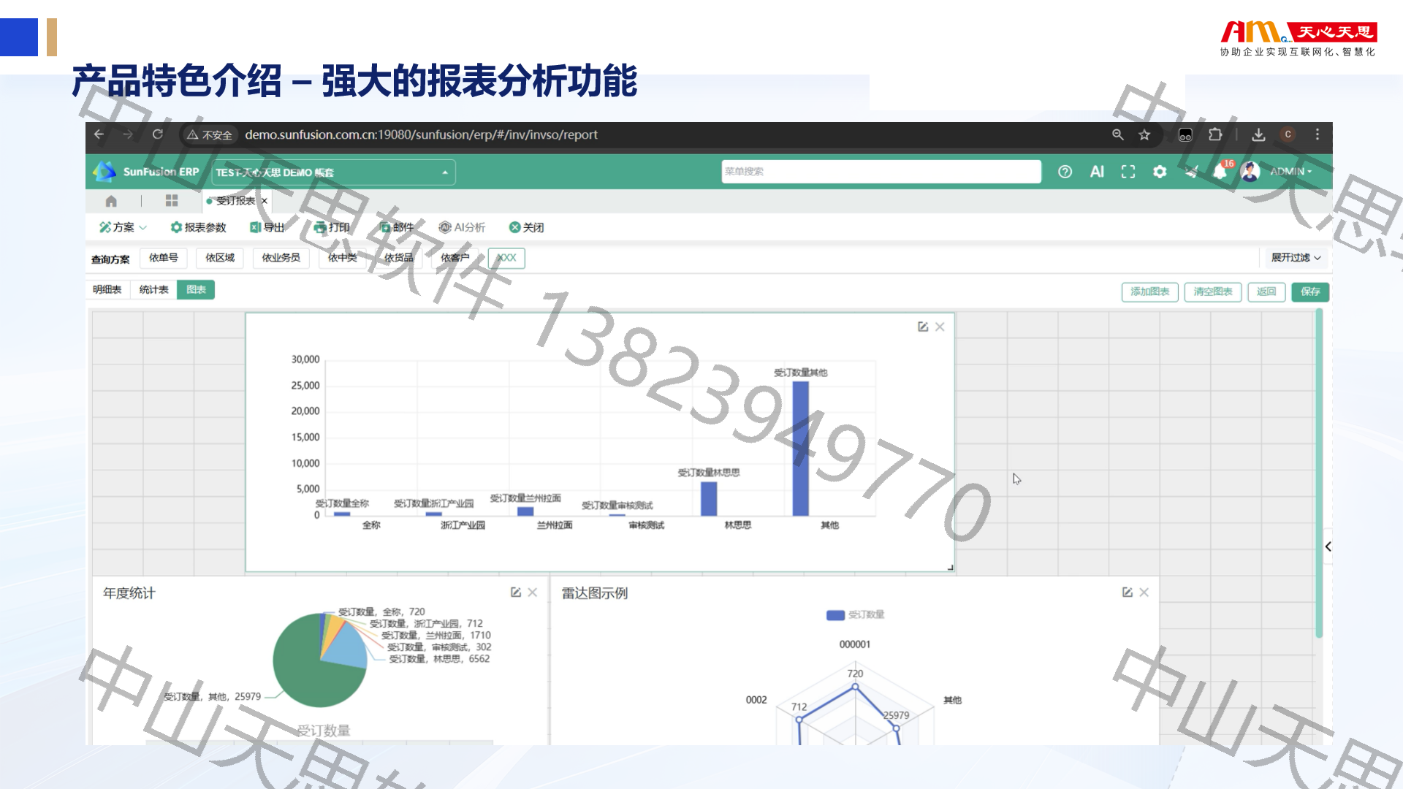This screenshot has width=1403, height=789.
Task: Choose query scheme 依区域
Action: 220,258
